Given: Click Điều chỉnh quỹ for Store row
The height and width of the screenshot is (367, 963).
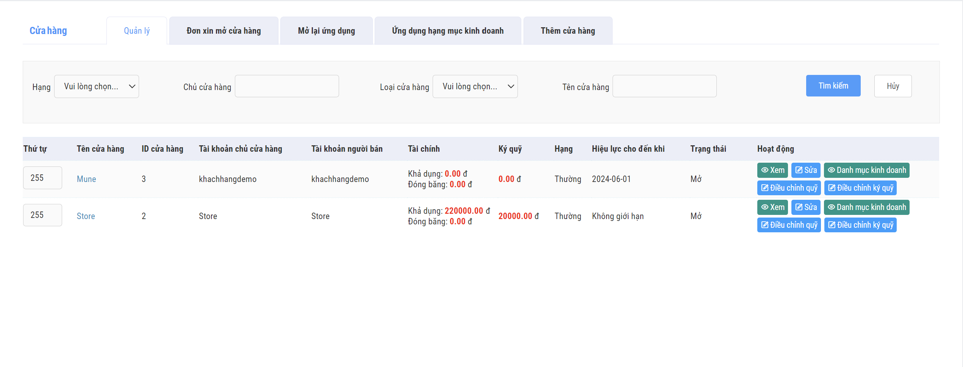Looking at the screenshot, I should (789, 225).
